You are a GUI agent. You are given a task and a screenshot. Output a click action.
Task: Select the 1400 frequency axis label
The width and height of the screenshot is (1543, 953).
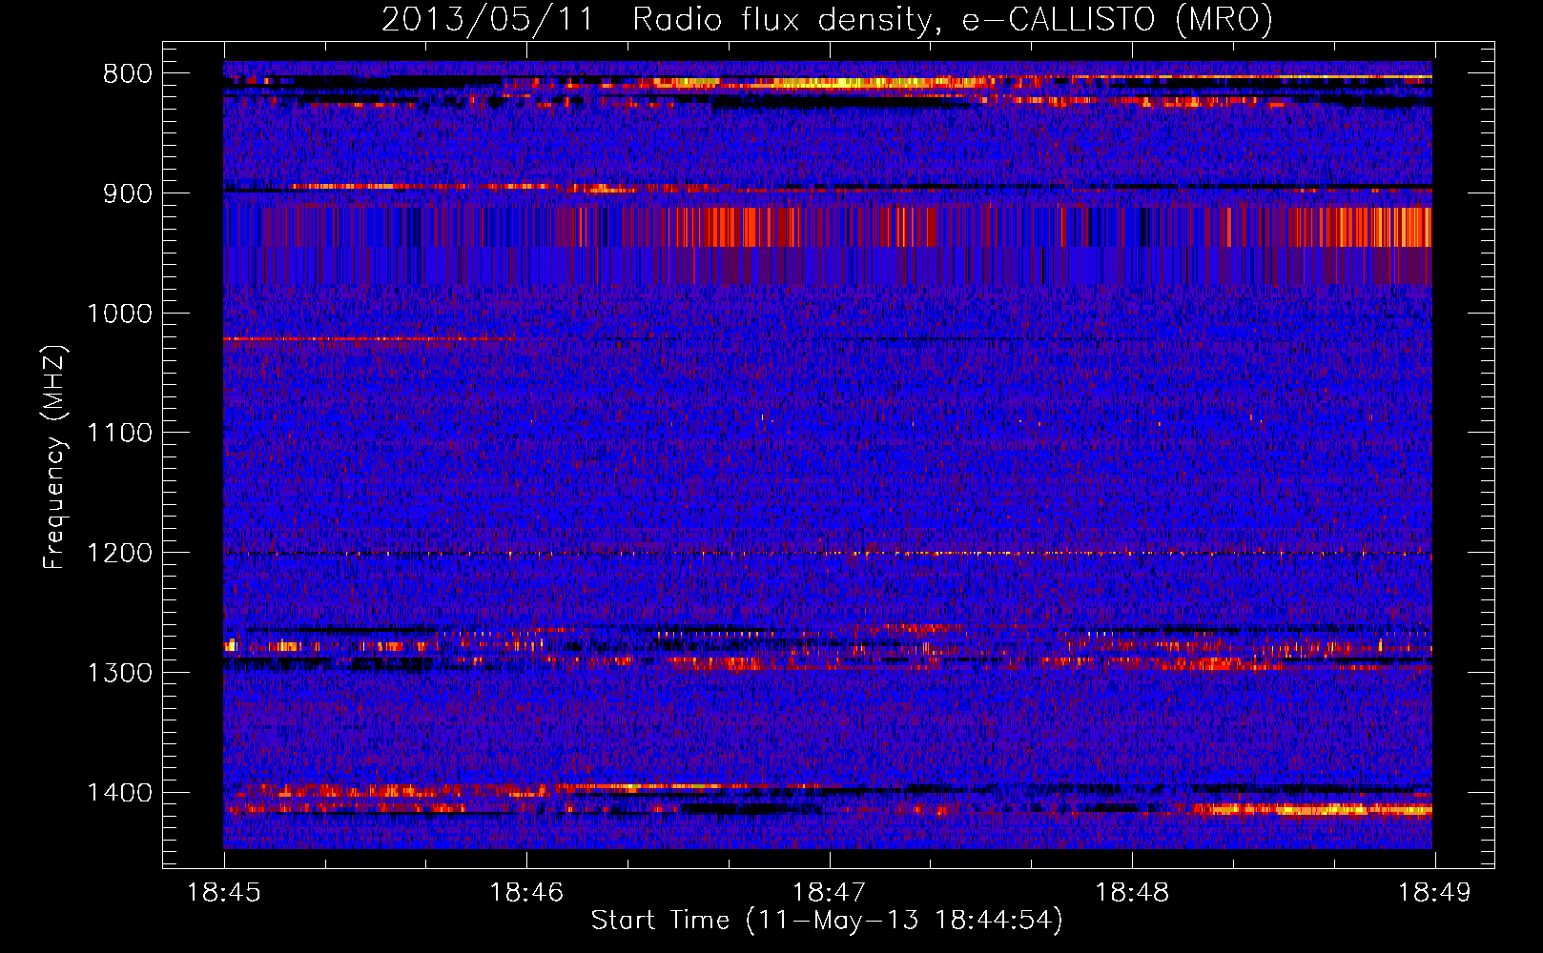[119, 793]
